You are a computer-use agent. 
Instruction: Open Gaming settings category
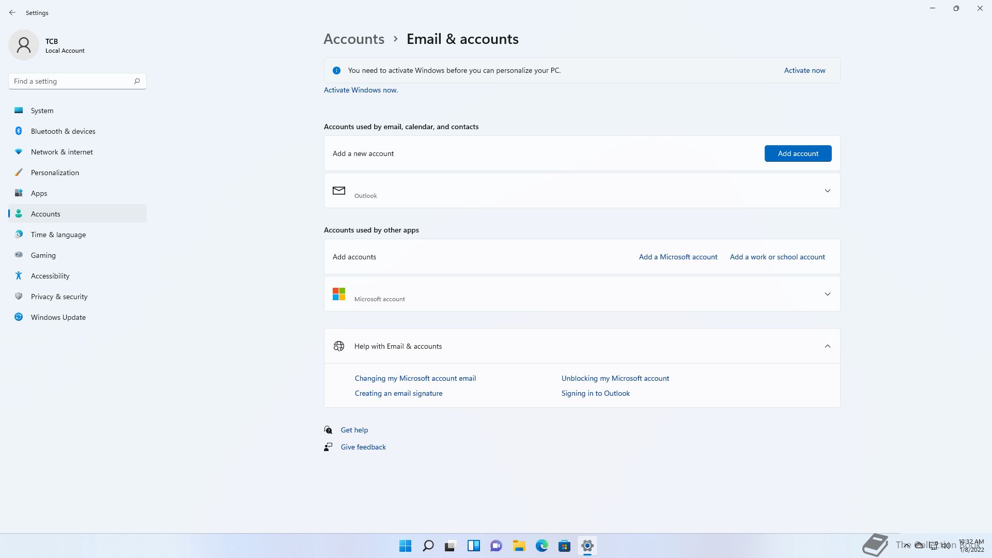click(78, 255)
